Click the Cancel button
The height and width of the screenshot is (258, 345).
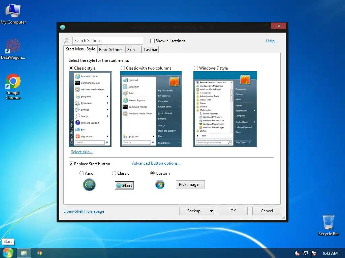[267, 211]
